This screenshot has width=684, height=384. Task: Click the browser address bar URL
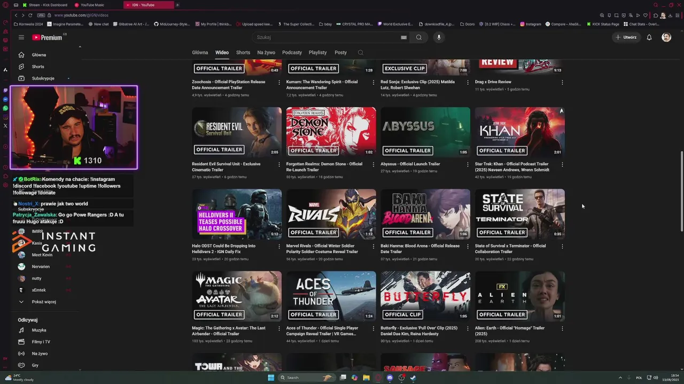click(81, 15)
